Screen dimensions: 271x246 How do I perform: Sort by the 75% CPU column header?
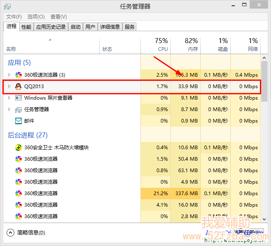pos(156,46)
